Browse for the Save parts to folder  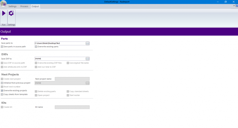(87, 43)
